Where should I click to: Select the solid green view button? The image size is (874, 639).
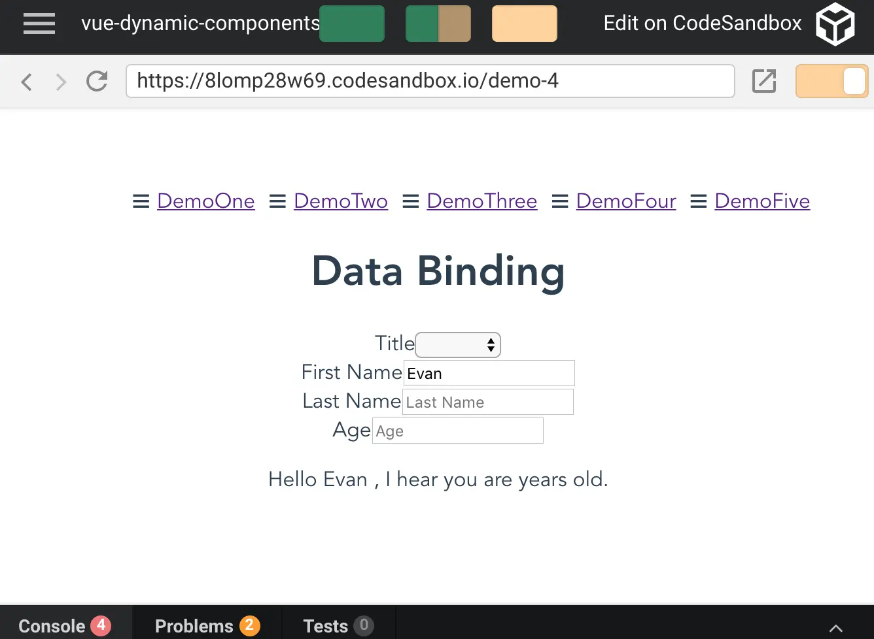point(352,24)
